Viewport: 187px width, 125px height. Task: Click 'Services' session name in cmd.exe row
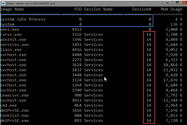[x=94, y=106]
